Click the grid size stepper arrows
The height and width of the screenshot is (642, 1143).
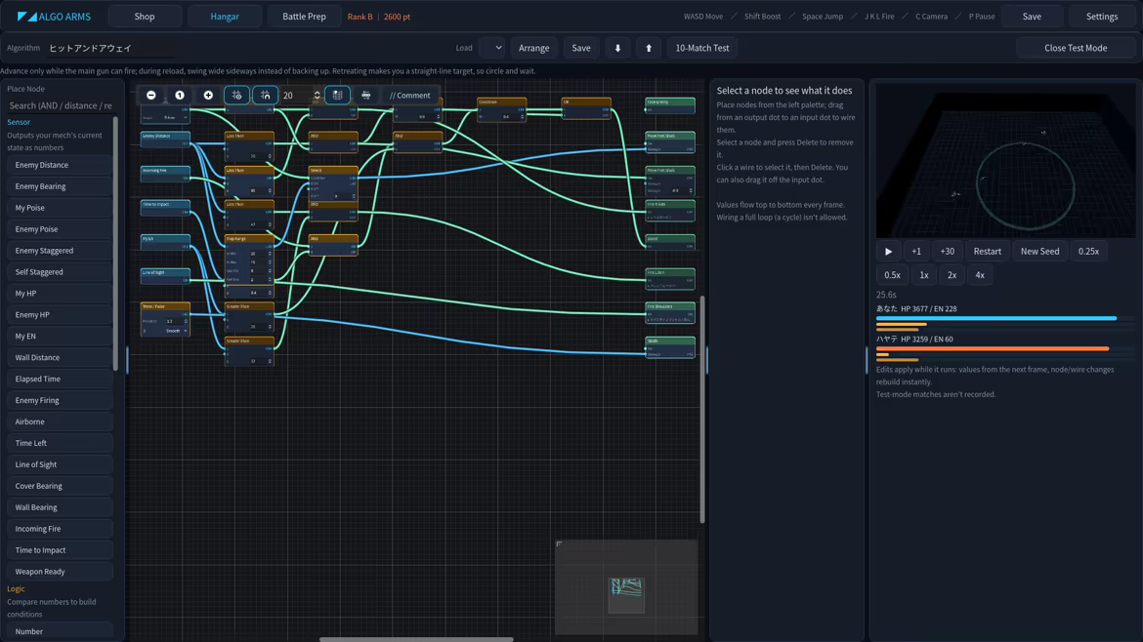[x=317, y=96]
